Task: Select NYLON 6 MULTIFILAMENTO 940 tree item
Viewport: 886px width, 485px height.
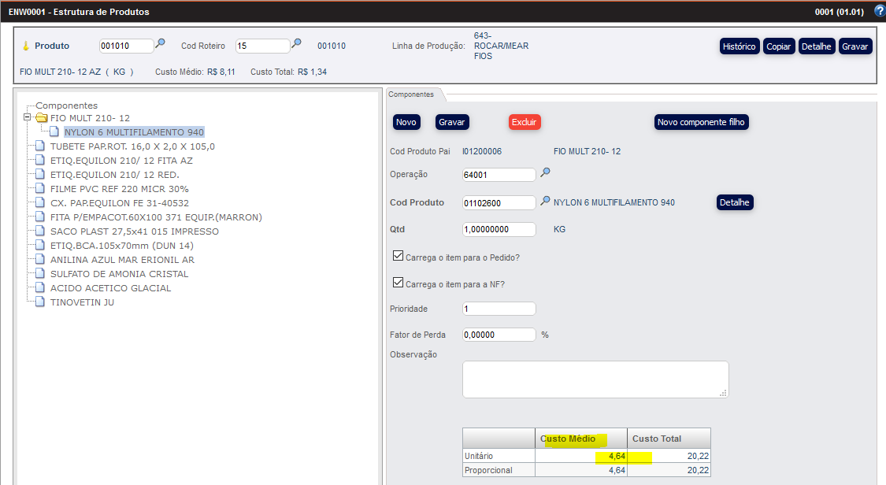Action: pyautogui.click(x=134, y=132)
